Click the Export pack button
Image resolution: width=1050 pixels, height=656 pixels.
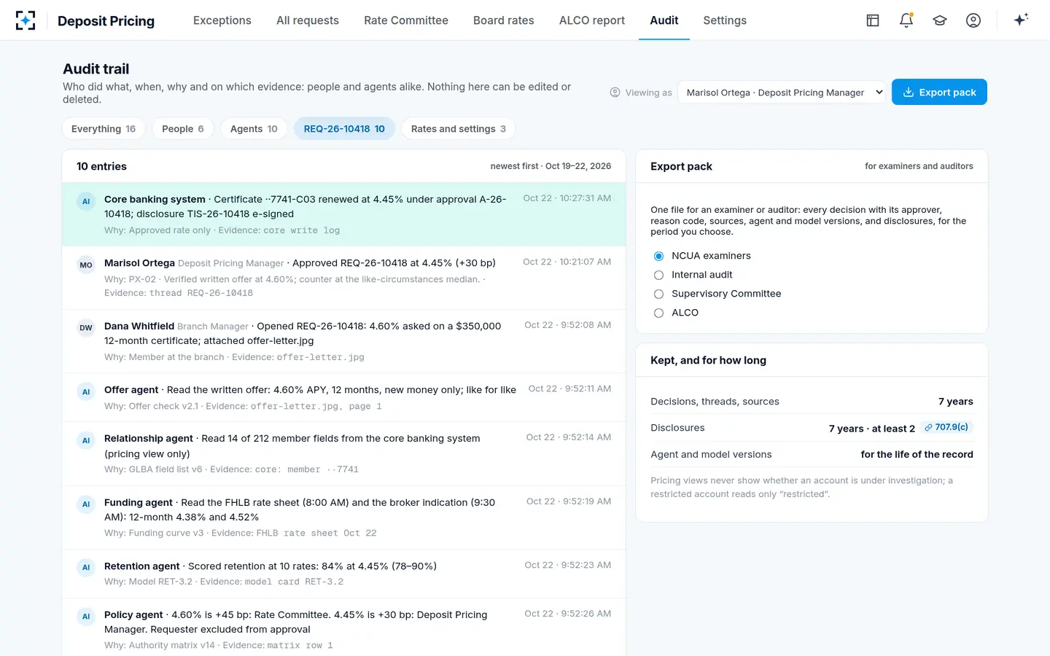(x=939, y=92)
